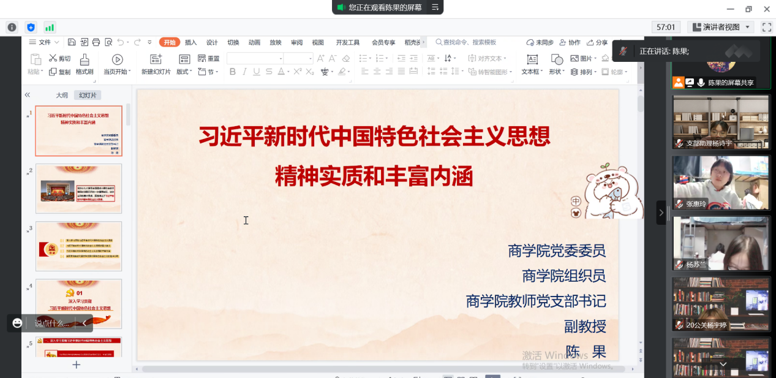
Task: Select the 格式刷 format painter
Action: (85, 64)
